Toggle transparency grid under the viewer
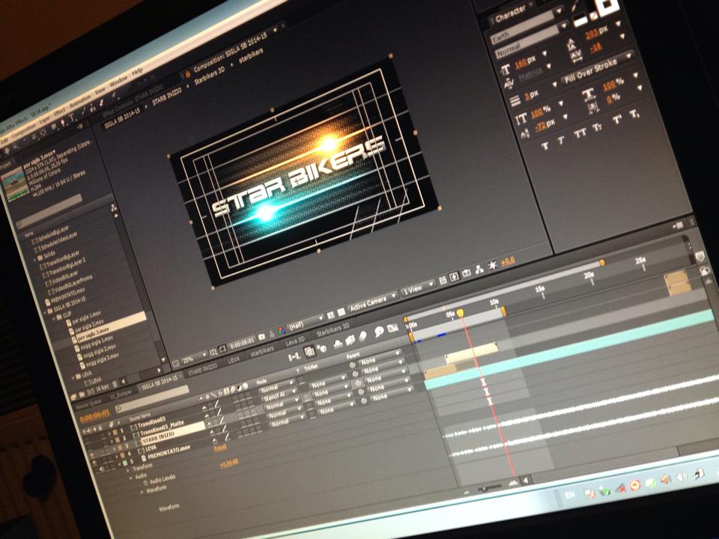Viewport: 719px width, 539px height. pyautogui.click(x=342, y=313)
